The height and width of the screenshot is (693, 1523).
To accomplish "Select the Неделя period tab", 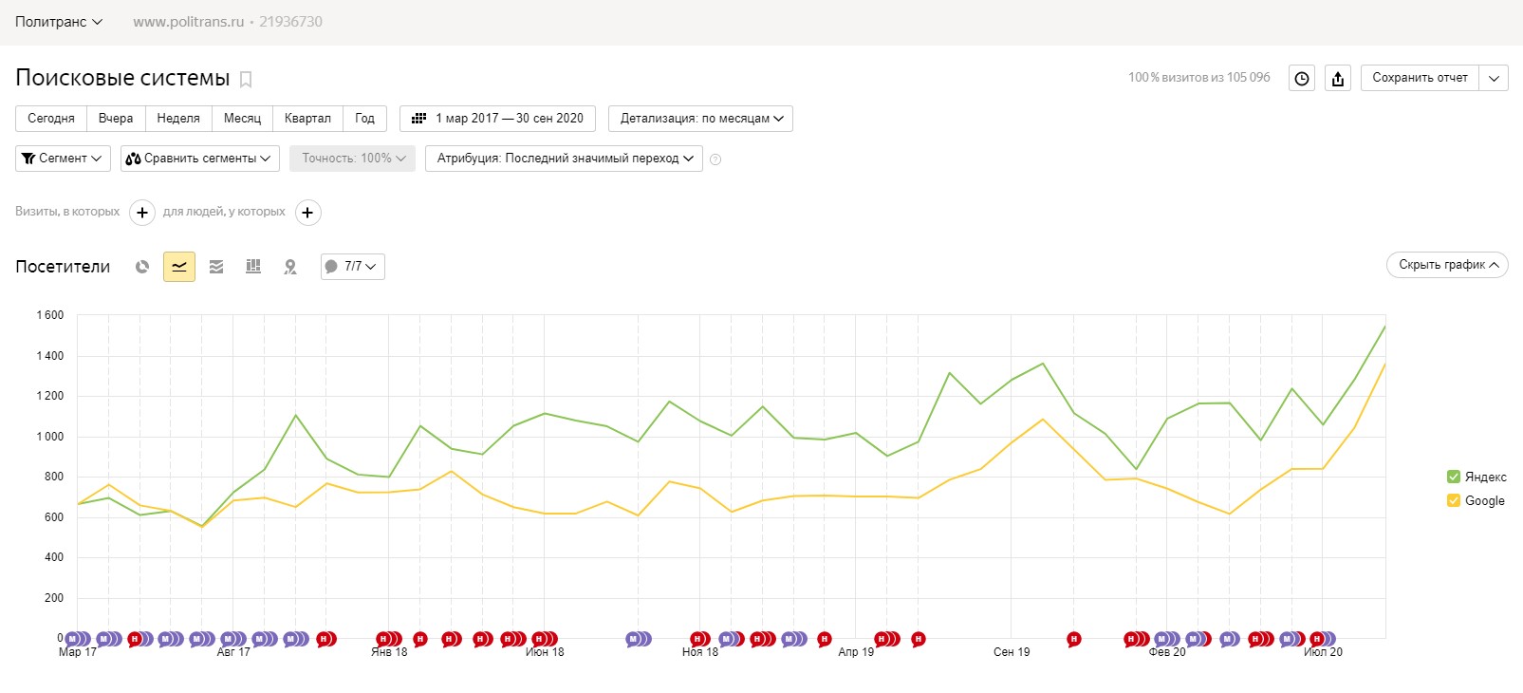I will click(x=178, y=119).
